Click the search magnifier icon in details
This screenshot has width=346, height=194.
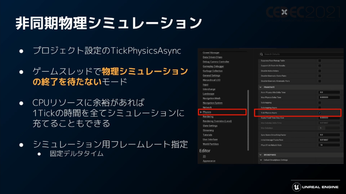[x=261, y=54]
